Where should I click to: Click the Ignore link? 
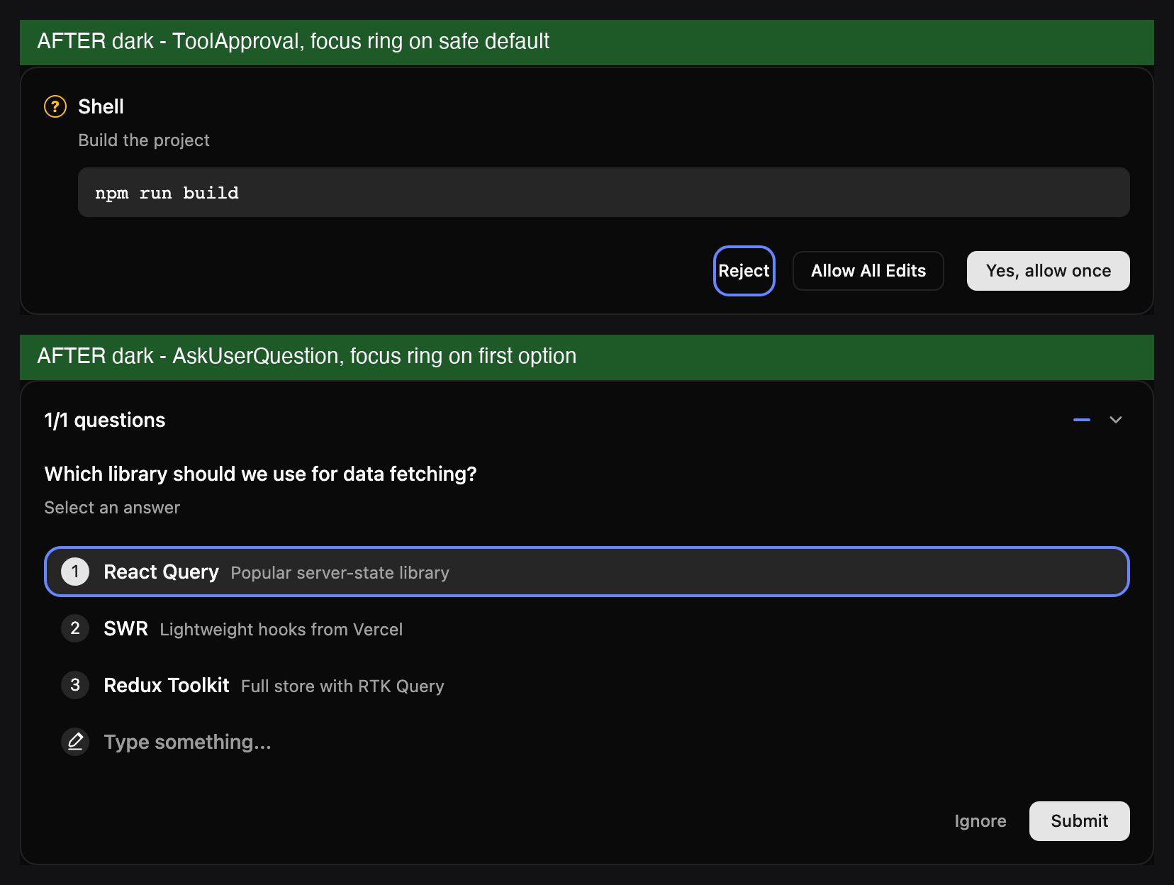point(980,821)
